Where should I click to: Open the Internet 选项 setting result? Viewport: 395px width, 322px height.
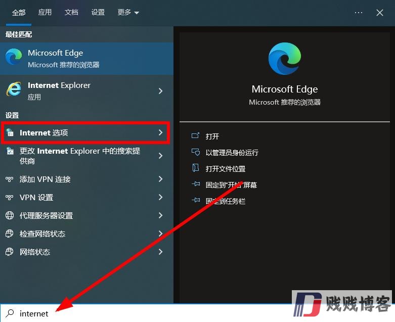point(85,132)
